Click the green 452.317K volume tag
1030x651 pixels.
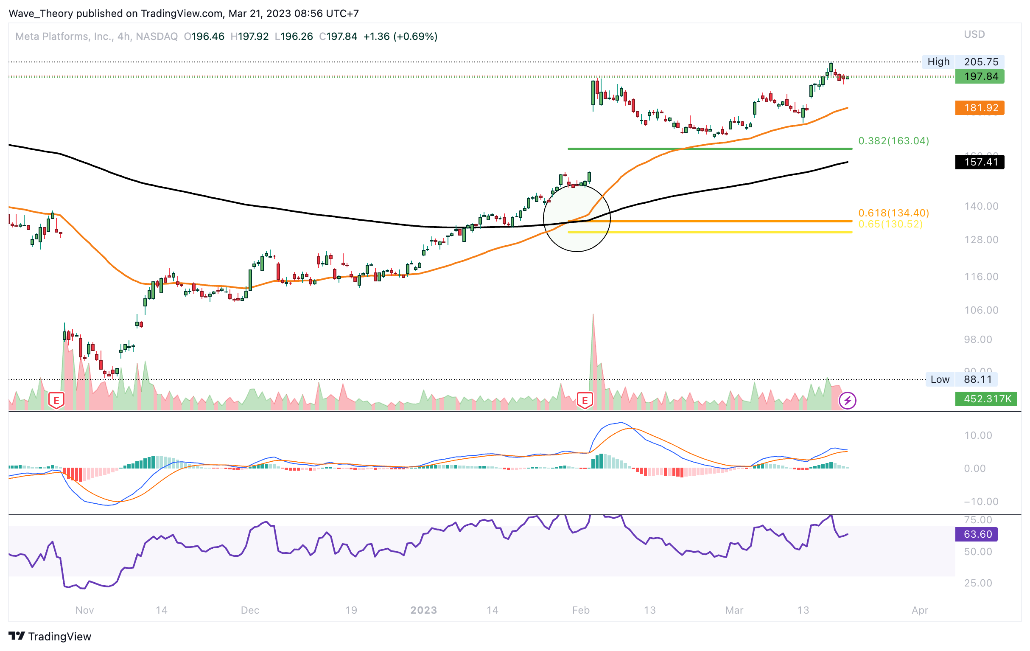coord(985,399)
